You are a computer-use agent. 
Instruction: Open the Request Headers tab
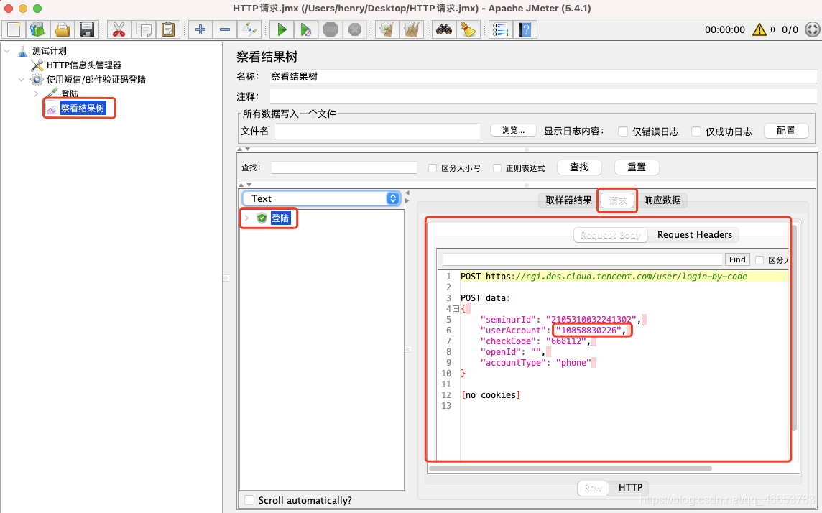pos(695,235)
